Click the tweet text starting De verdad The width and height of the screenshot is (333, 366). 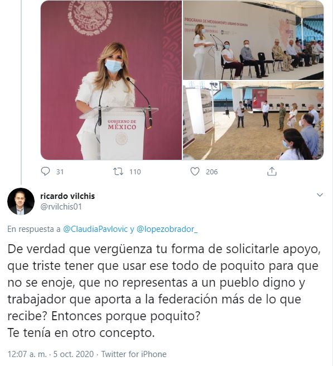(x=164, y=291)
